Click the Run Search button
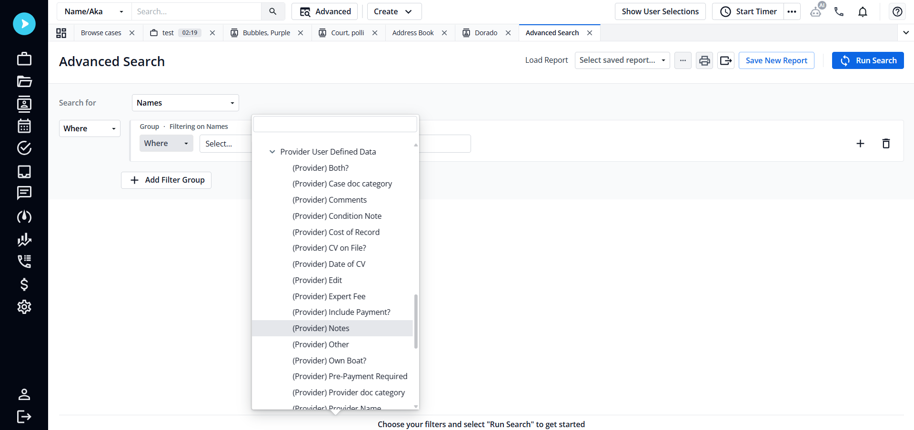This screenshot has width=914, height=430. coord(868,60)
